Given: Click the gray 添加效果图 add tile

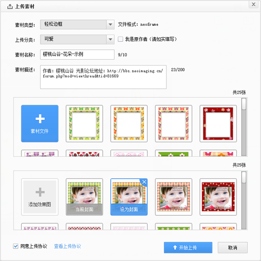Looking at the screenshot, I should click(40, 197).
